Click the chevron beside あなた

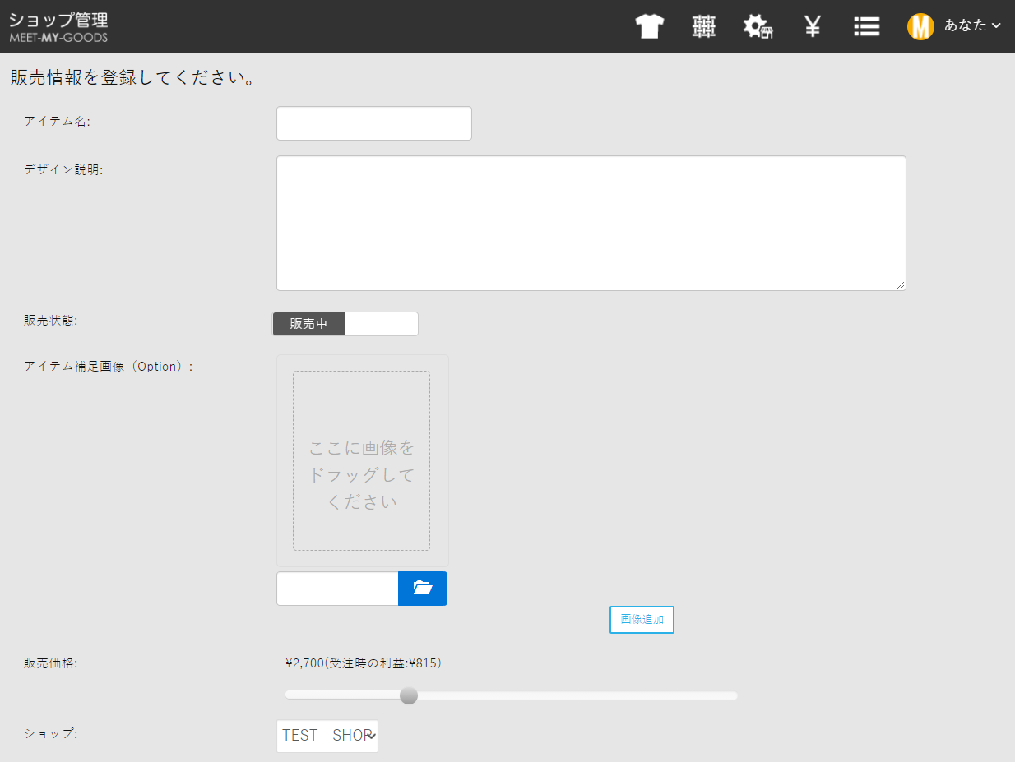click(x=996, y=25)
